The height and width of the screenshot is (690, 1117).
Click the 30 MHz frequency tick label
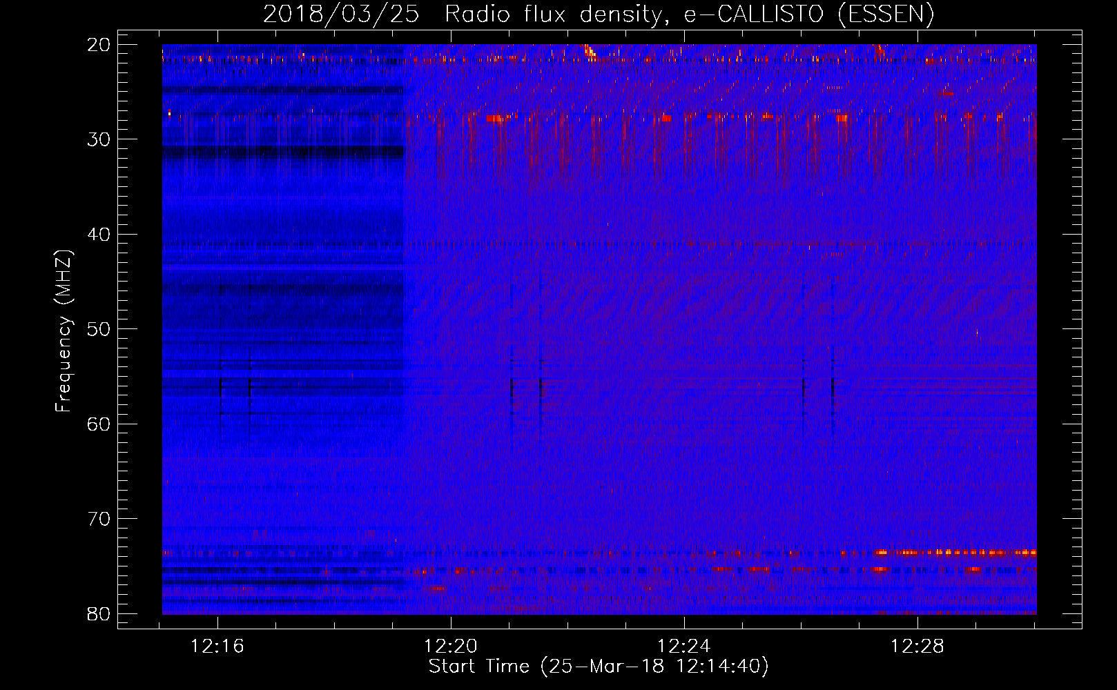pyautogui.click(x=99, y=139)
